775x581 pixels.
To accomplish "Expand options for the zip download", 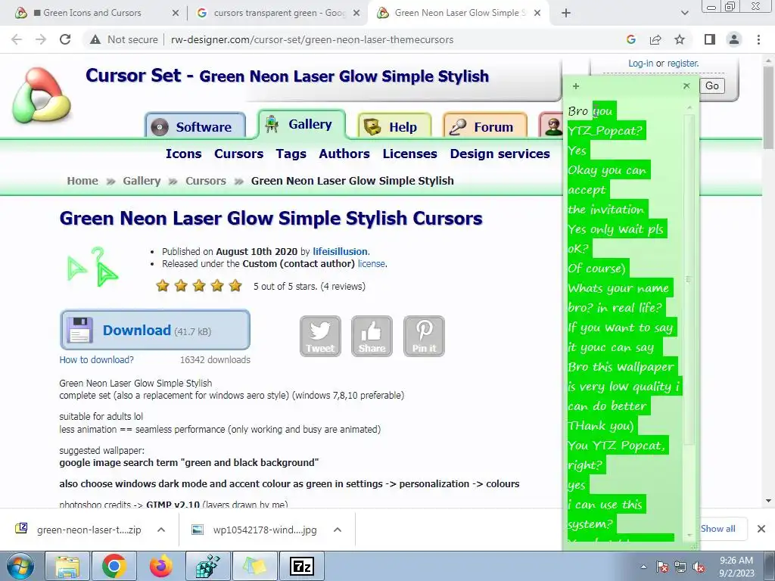I will [161, 530].
